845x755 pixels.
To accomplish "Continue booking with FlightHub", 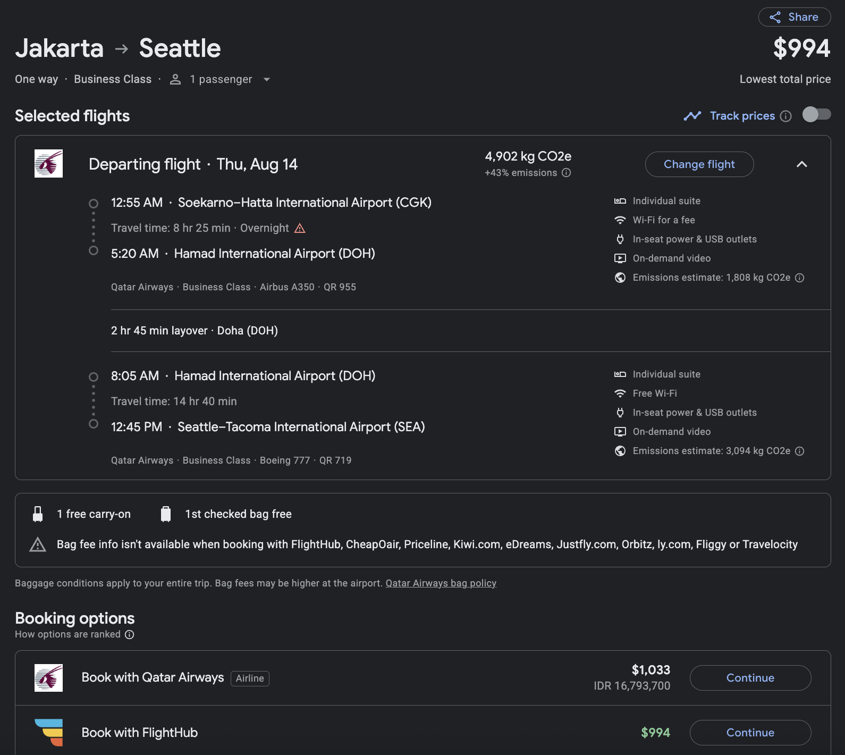I will [750, 733].
